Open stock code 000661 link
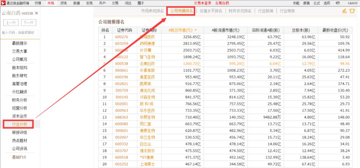360x168 pixels. click(122, 71)
